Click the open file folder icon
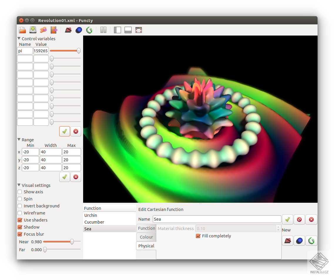334x280 pixels. pos(22,30)
